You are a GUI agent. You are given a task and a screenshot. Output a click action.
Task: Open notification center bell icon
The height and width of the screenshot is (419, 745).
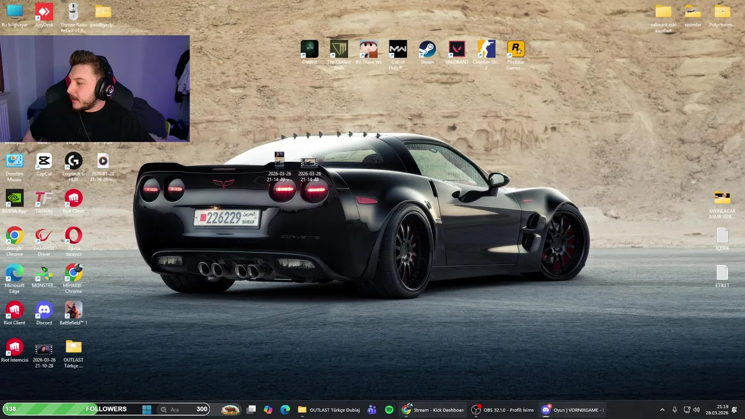pyautogui.click(x=735, y=410)
